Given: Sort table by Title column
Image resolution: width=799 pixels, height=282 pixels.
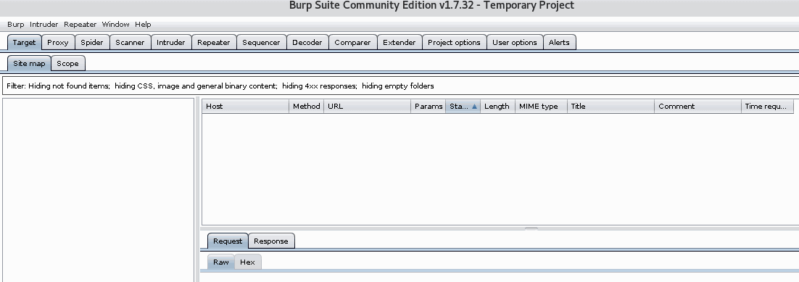Looking at the screenshot, I should coord(610,106).
